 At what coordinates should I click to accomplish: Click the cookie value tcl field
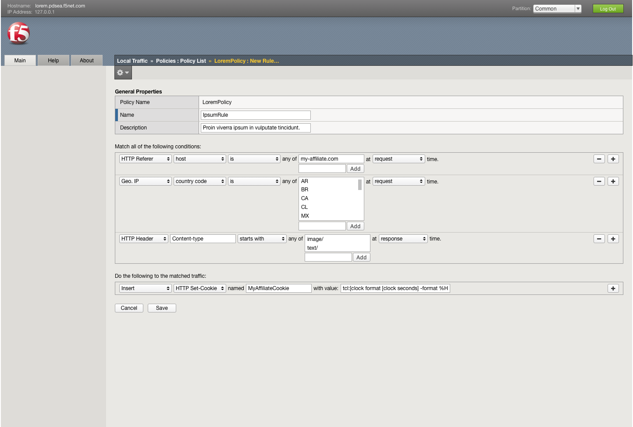click(x=395, y=288)
